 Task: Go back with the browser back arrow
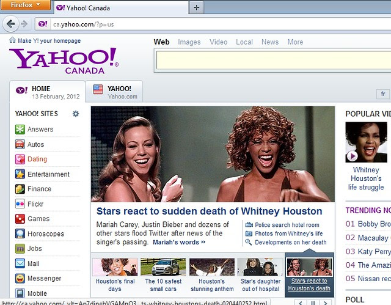point(10,24)
